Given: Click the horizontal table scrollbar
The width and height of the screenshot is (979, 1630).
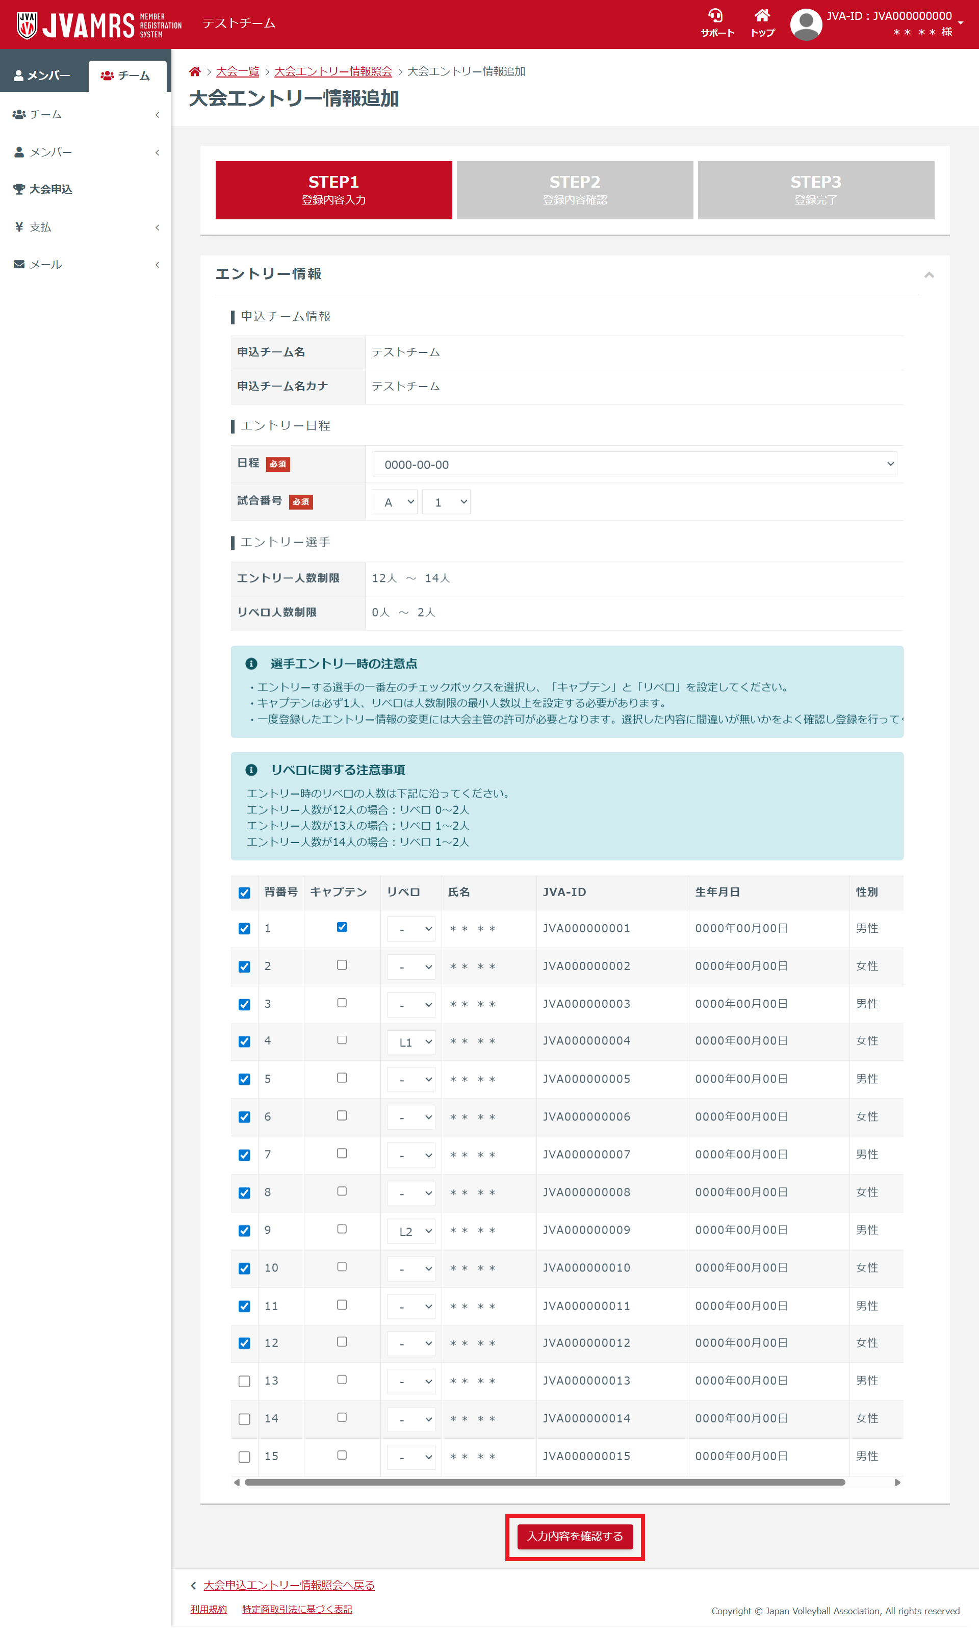Looking at the screenshot, I should pos(544,1482).
